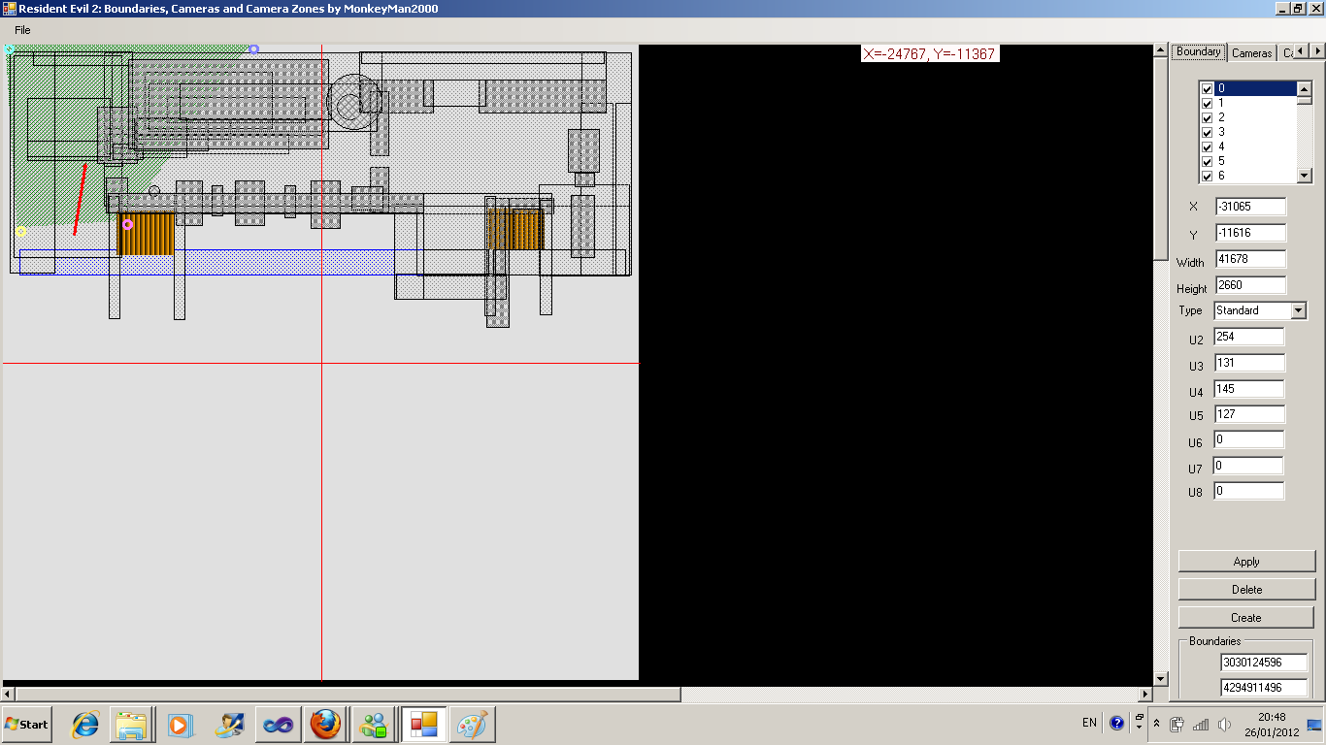Image resolution: width=1326 pixels, height=745 pixels.
Task: Focus the Width input field
Action: coord(1250,259)
